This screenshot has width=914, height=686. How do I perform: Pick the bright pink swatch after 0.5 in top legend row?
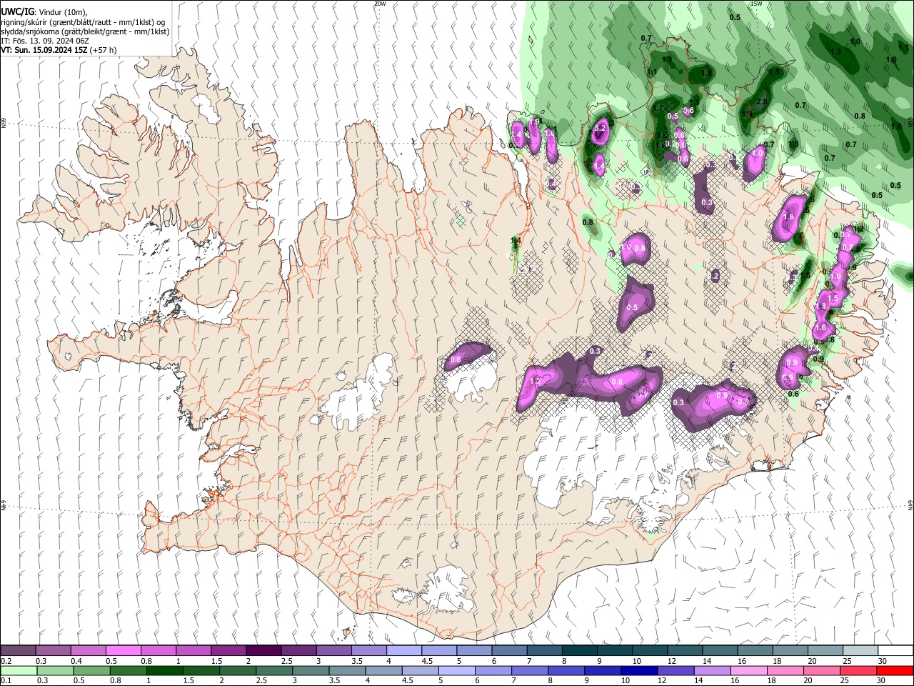tap(123, 651)
